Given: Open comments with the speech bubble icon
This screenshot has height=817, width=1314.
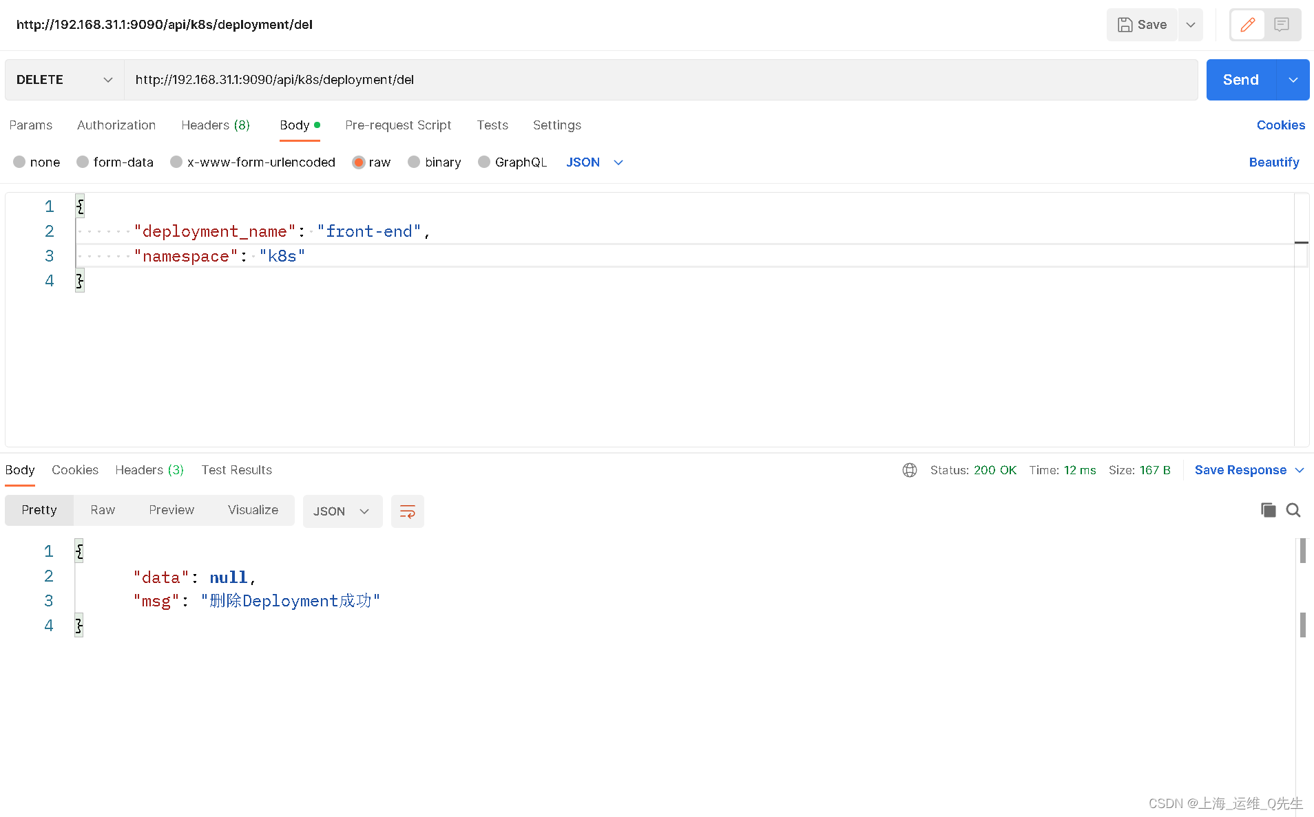Looking at the screenshot, I should [1282, 25].
